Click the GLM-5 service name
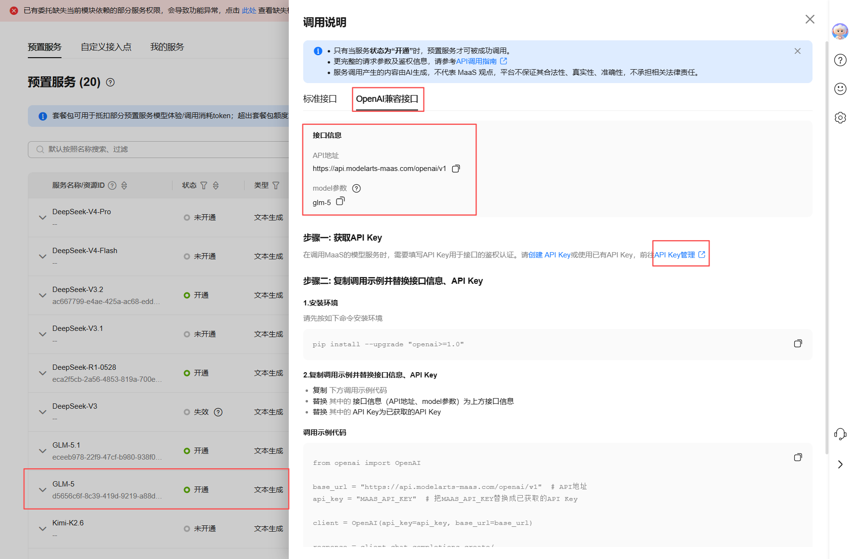Screen dimensions: 850x559 coord(63,484)
